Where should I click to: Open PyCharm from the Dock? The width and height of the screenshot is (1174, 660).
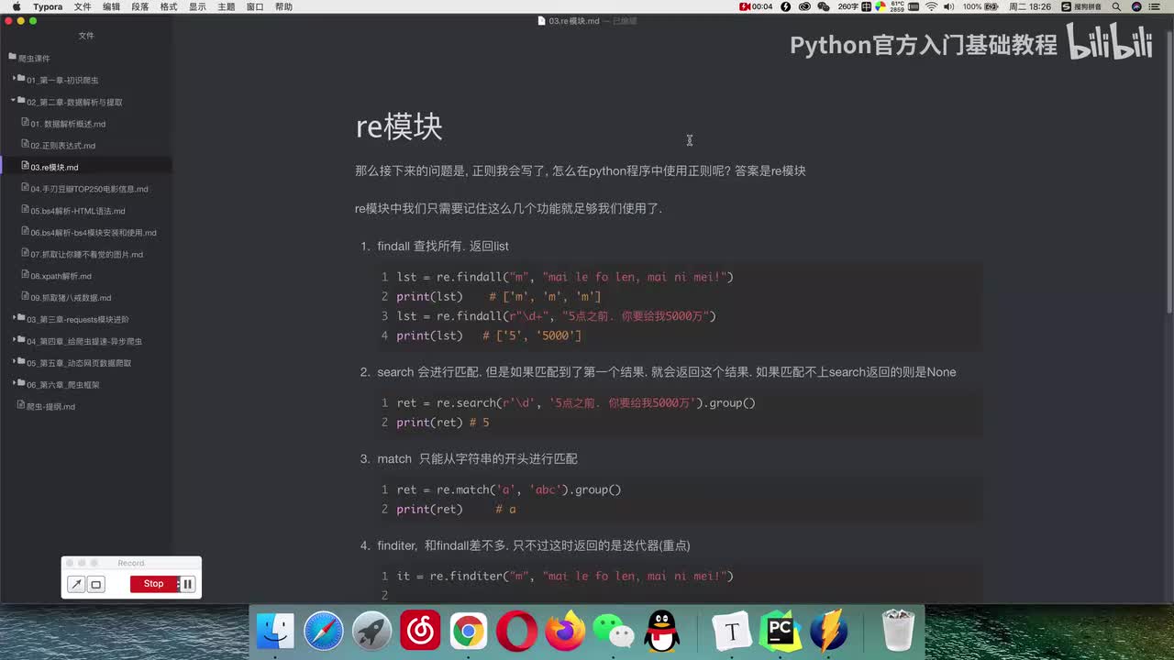coord(781,632)
